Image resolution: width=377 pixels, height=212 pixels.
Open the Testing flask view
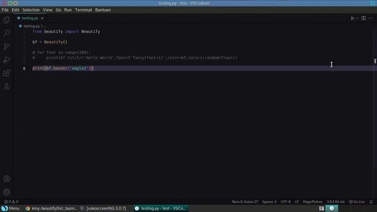[6, 86]
